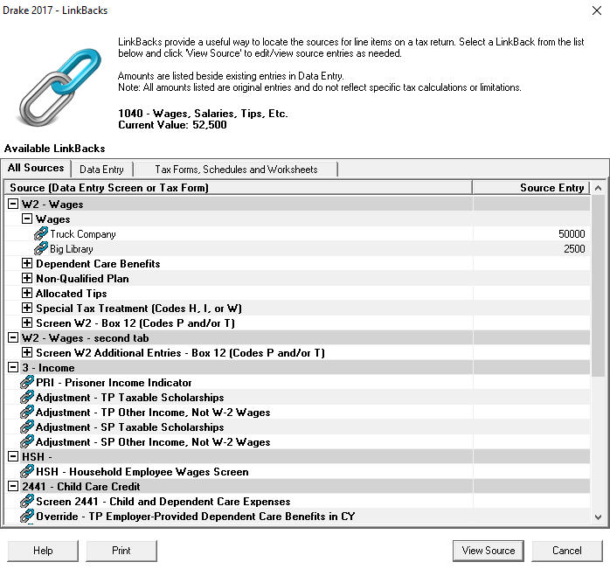Switch to the Data Entry tab

coord(101,170)
